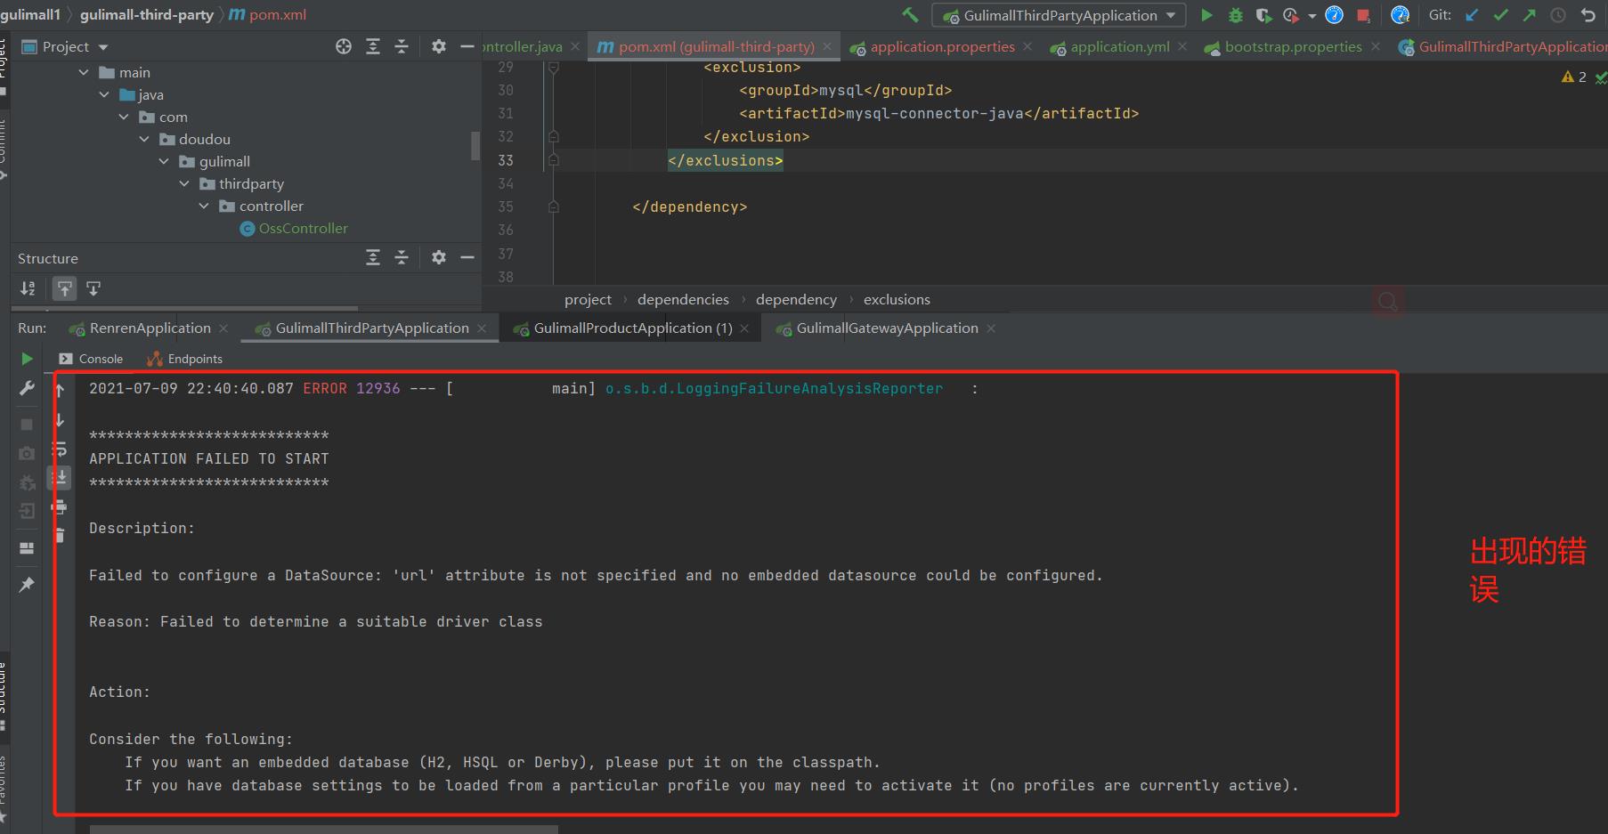This screenshot has width=1608, height=834.
Task: Collapse the main folder
Action: coord(84,72)
